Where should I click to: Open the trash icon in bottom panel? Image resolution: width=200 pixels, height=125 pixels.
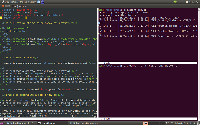tap(198, 123)
